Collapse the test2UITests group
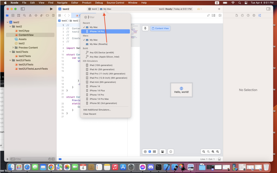Screen dimensions: 277x173 (10, 60)
